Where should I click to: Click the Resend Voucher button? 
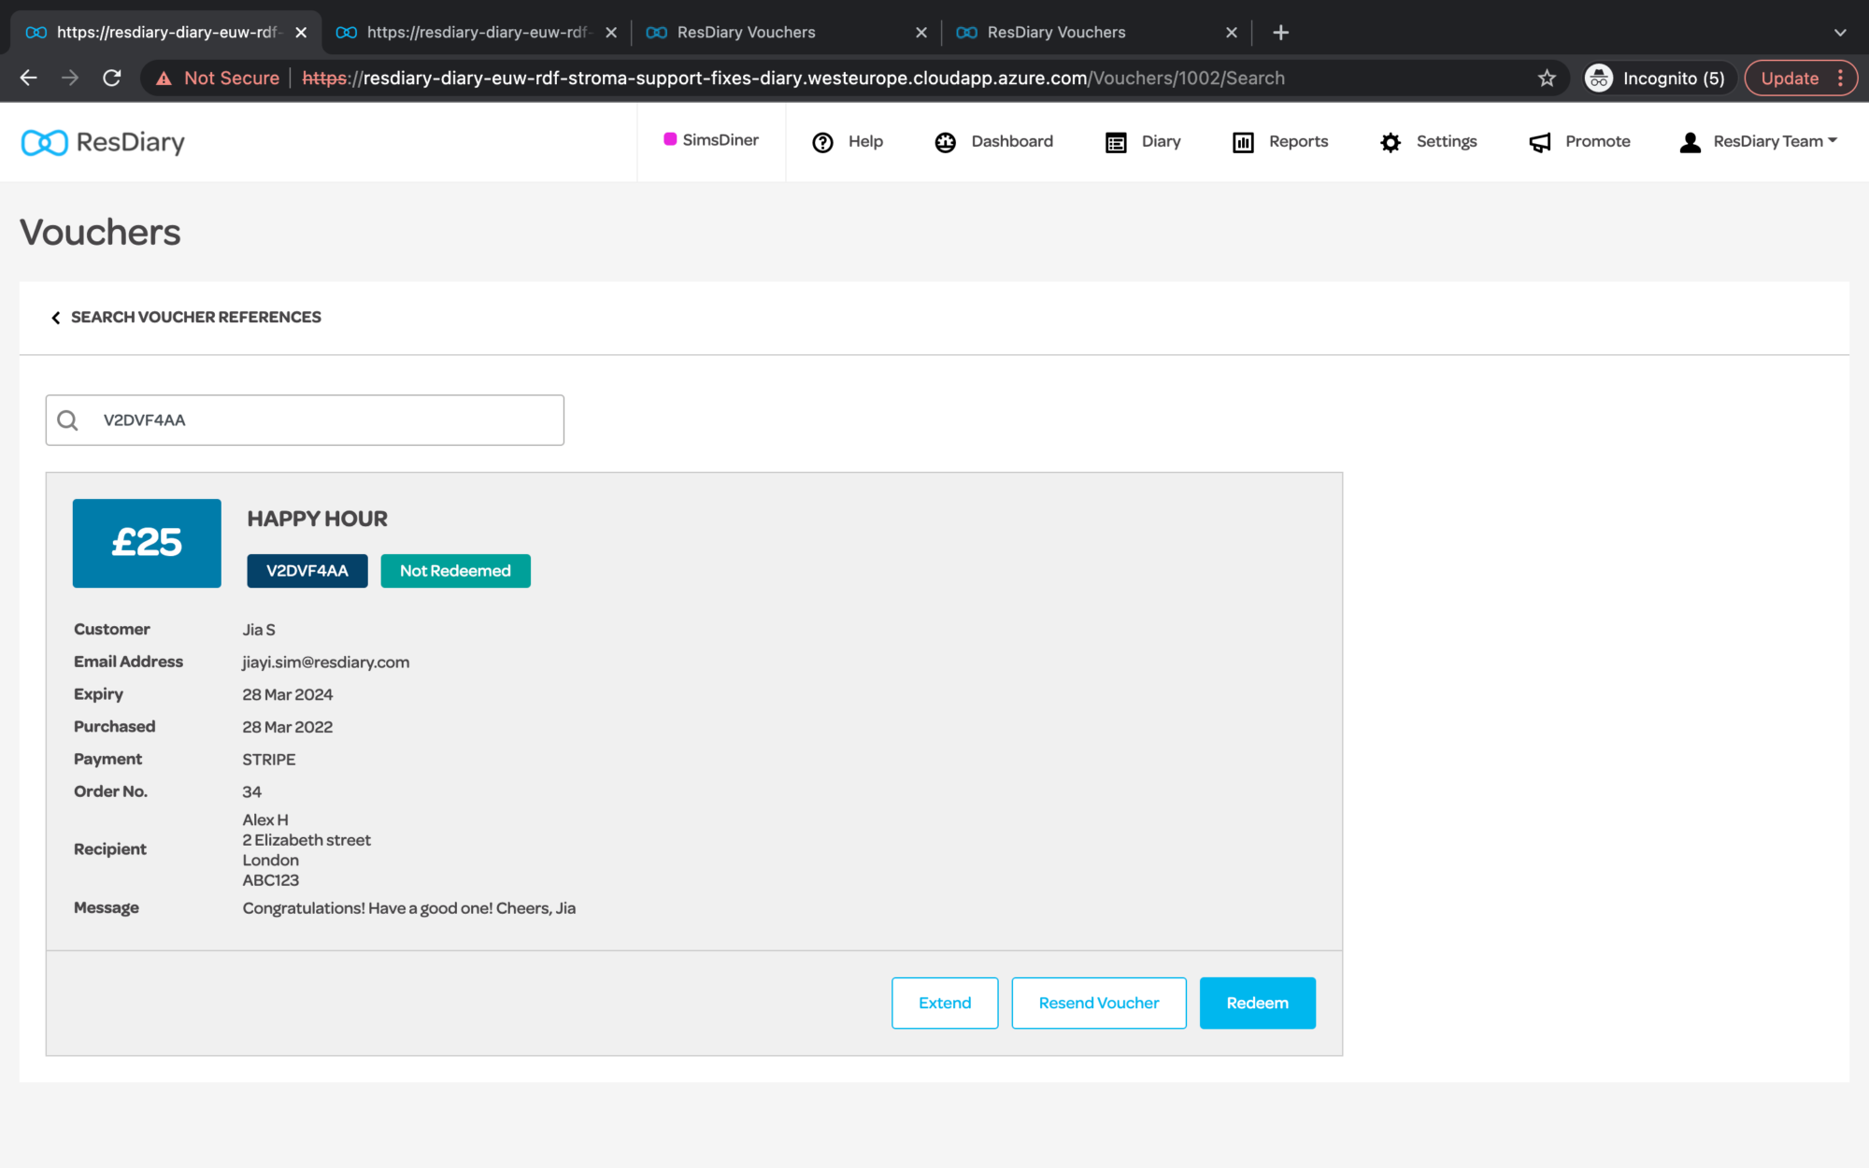click(x=1098, y=1003)
